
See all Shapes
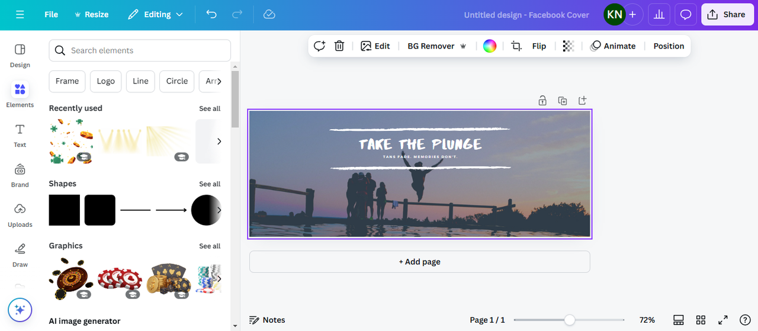click(x=210, y=184)
